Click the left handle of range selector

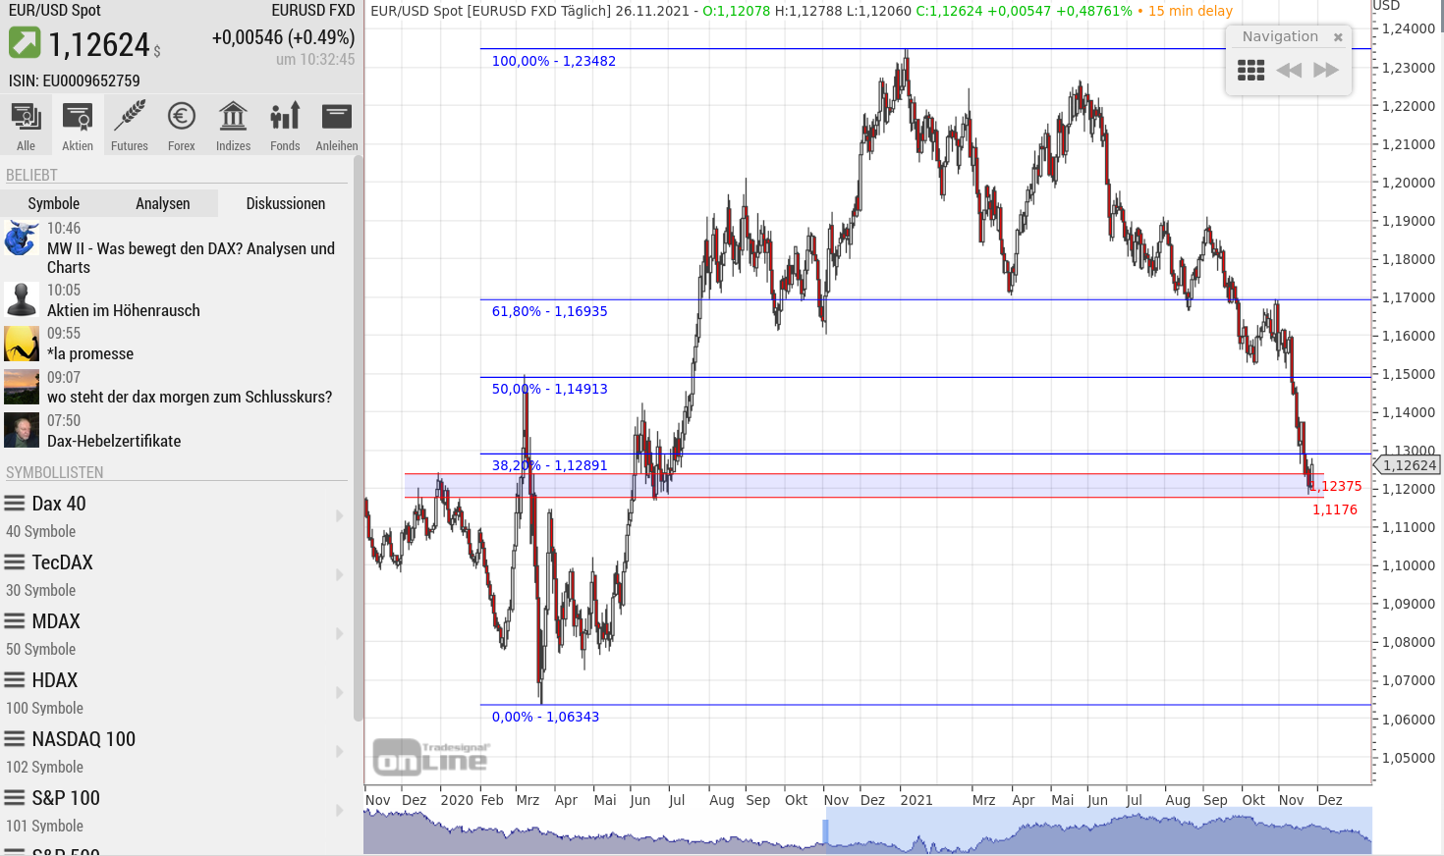pyautogui.click(x=826, y=830)
